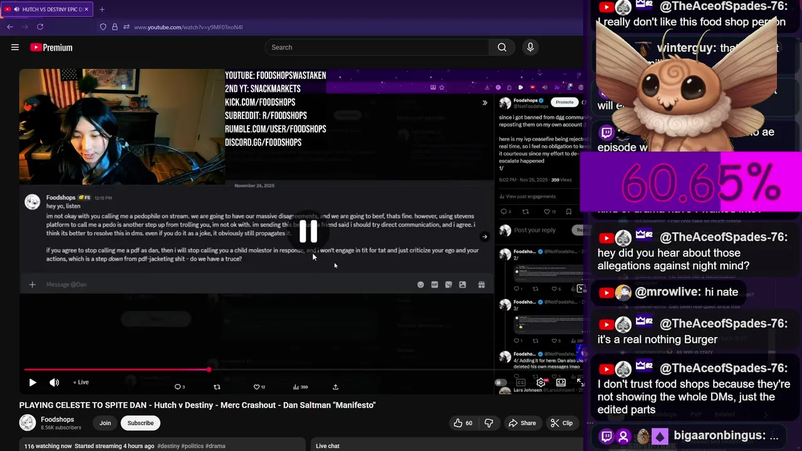Create a Clip with scissors button
The image size is (802, 451).
pos(561,423)
